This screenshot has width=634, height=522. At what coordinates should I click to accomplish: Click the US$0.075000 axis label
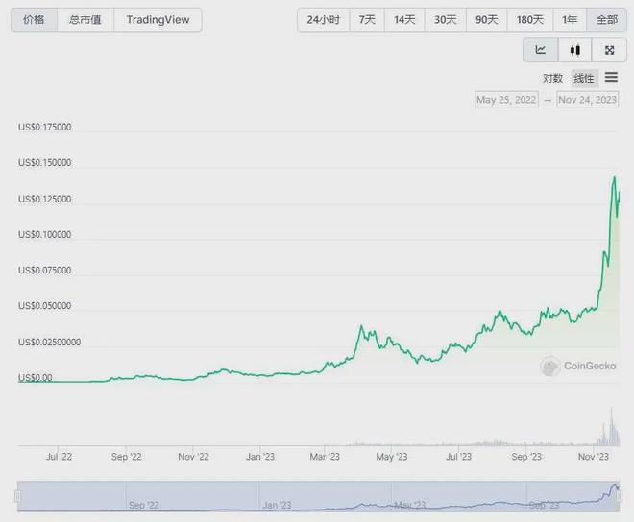44,270
